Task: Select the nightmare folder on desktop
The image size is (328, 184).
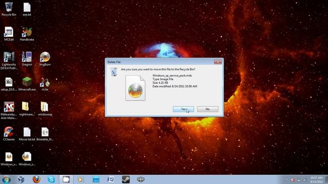Action: tap(27, 109)
